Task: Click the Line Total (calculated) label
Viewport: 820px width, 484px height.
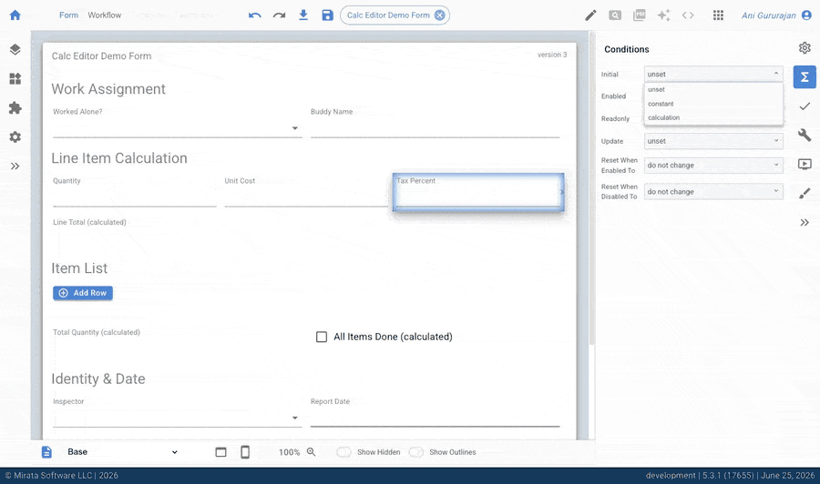Action: click(x=89, y=222)
